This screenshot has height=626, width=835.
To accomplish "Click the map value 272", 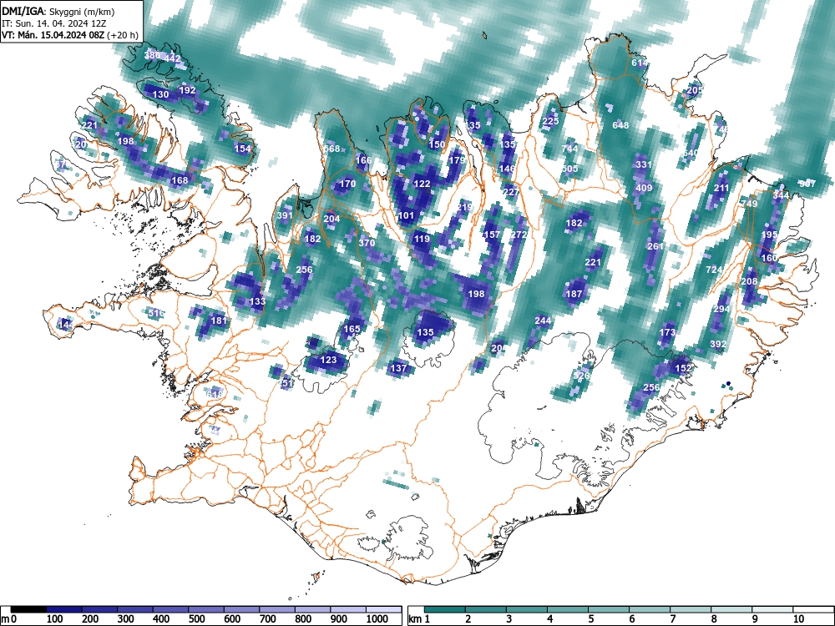I will pos(519,235).
